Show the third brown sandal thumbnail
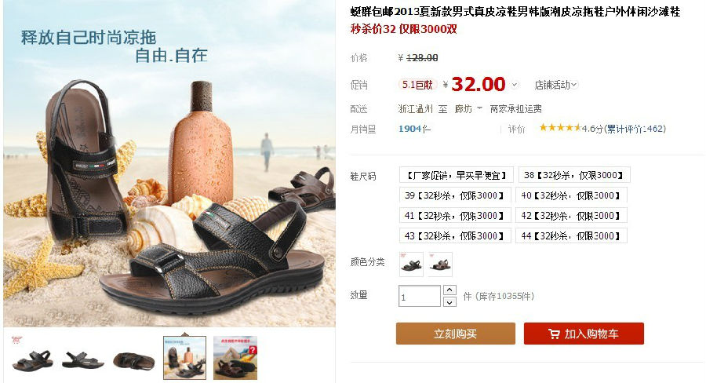This screenshot has height=383, width=706. (133, 359)
